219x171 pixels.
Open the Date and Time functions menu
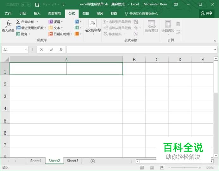point(60,34)
